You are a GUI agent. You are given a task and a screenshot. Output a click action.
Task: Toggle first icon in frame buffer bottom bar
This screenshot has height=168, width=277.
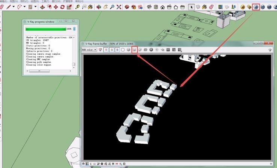[83, 164]
